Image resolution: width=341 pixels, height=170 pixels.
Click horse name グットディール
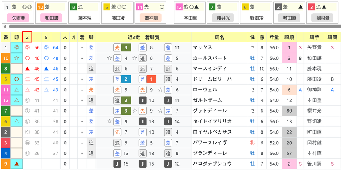[210, 111]
